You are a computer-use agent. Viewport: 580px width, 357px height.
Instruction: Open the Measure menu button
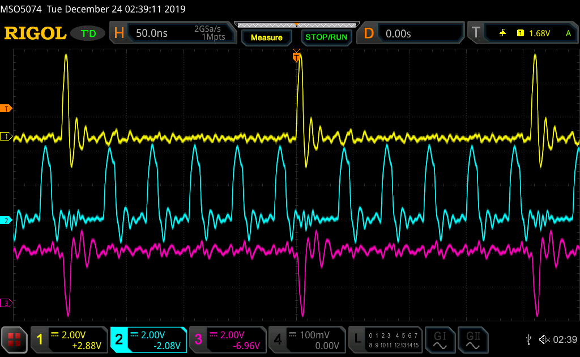click(x=267, y=37)
